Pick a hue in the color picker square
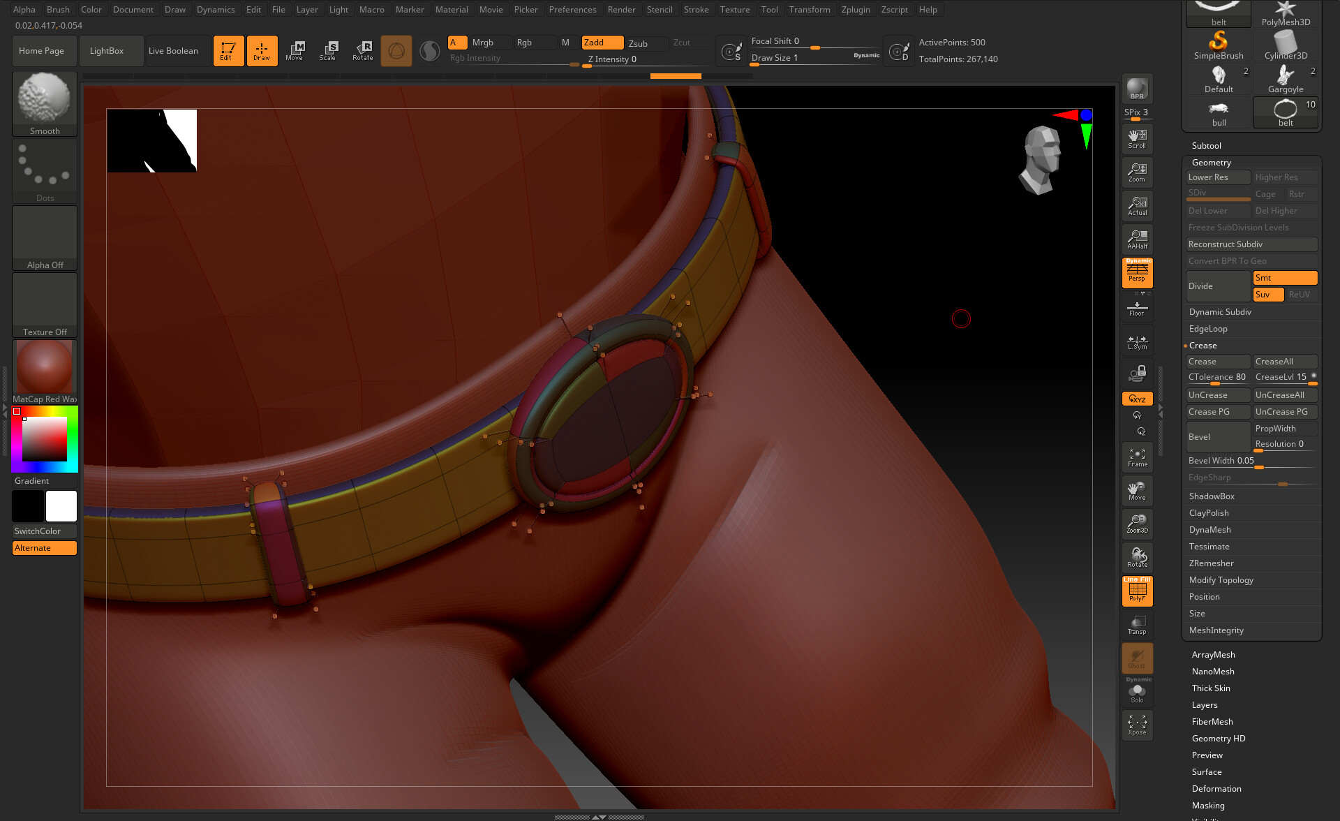The image size is (1340, 821). pos(45,439)
